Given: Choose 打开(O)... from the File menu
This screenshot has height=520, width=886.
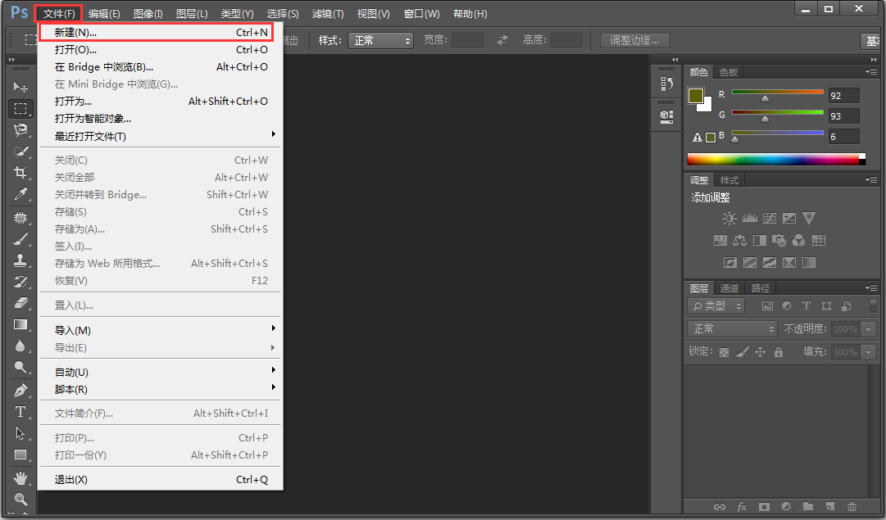Looking at the screenshot, I should [x=161, y=50].
